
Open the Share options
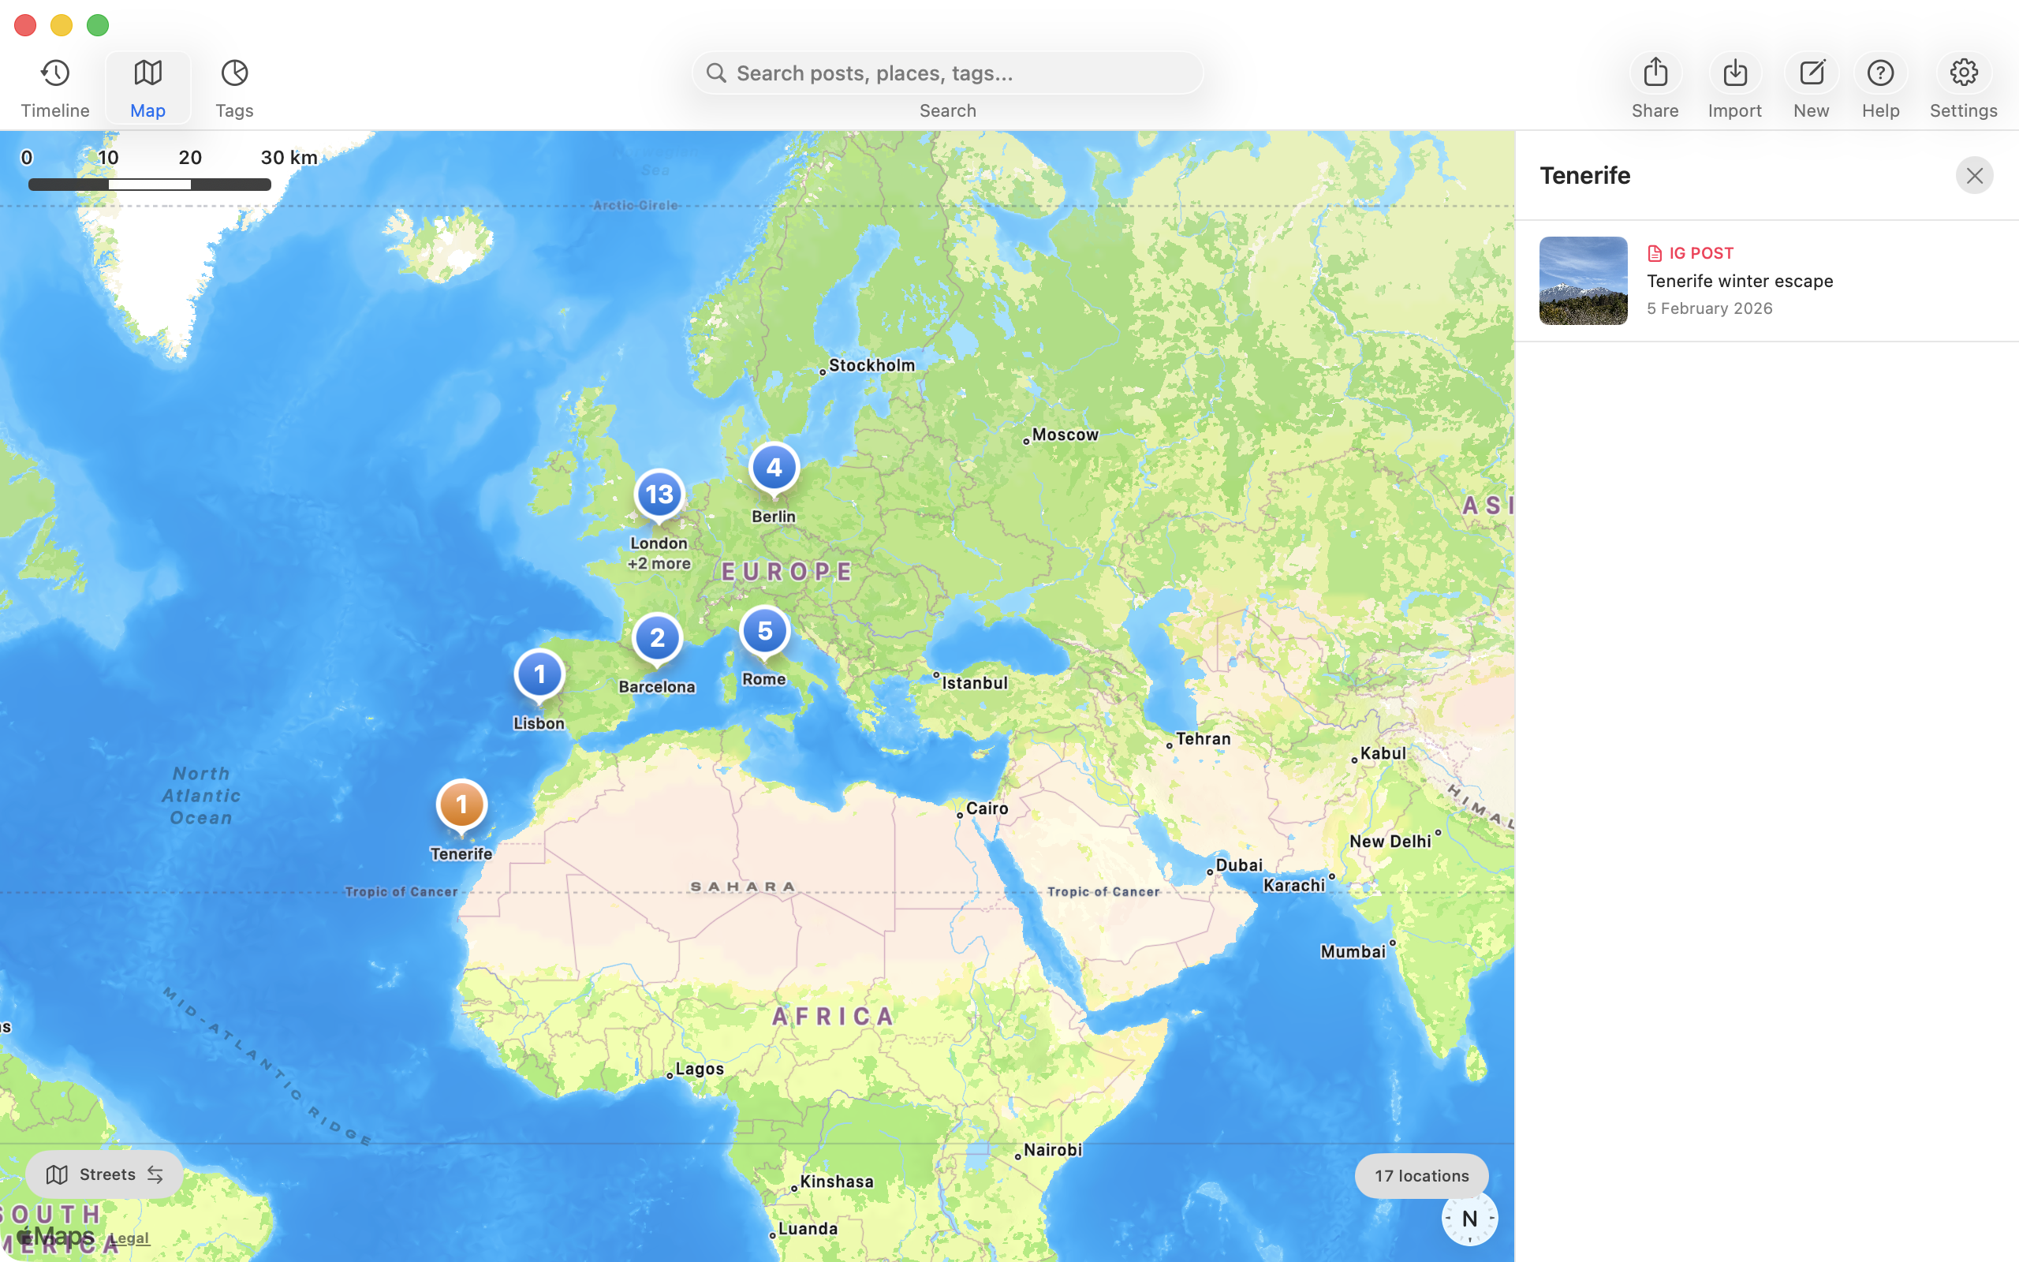coord(1655,73)
